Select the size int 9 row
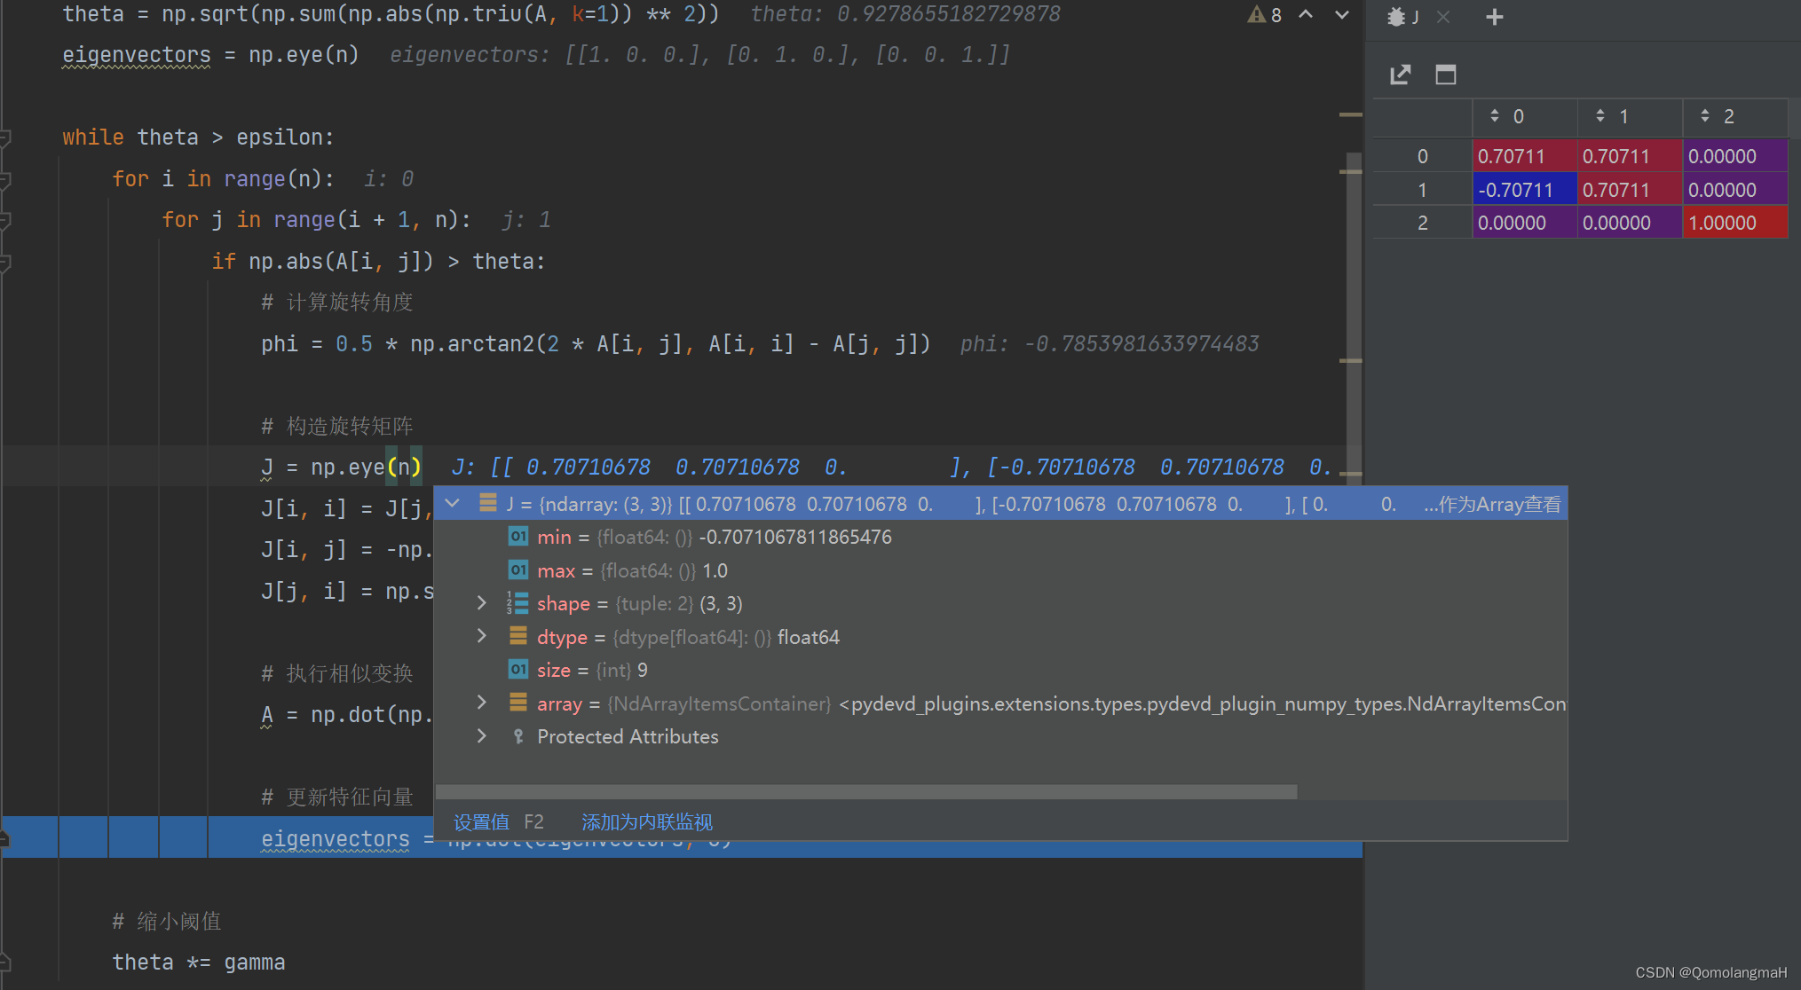1801x990 pixels. [1000, 670]
